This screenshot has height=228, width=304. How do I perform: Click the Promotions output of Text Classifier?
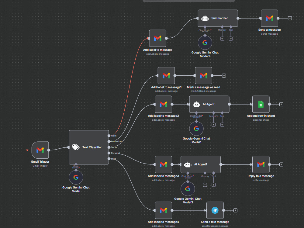coord(109,142)
